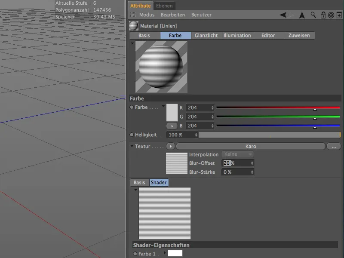Open new Attribute manager window icon
The image size is (344, 258).
pyautogui.click(x=339, y=15)
